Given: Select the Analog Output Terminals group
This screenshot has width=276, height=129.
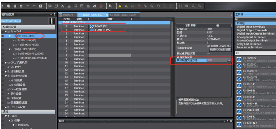Looking at the screenshot, I should coord(252,41).
